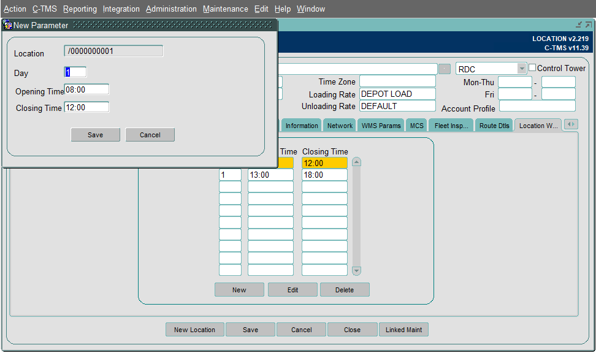Open the Integration menu
Image resolution: width=596 pixels, height=353 pixels.
(121, 9)
